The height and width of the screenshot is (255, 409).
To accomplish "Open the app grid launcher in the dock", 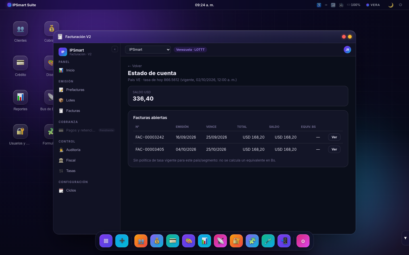I will [106, 241].
